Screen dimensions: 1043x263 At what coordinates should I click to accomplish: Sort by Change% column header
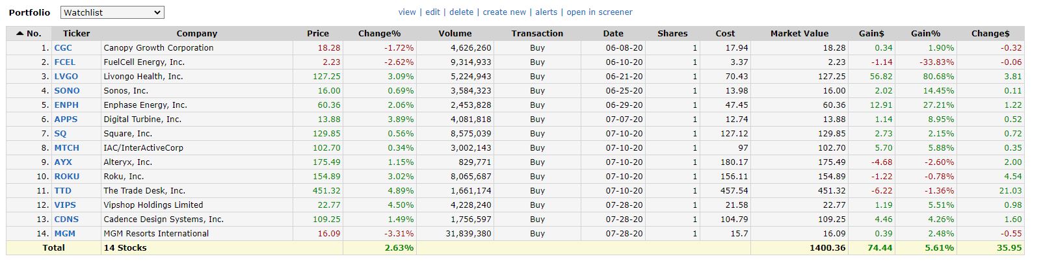click(379, 33)
